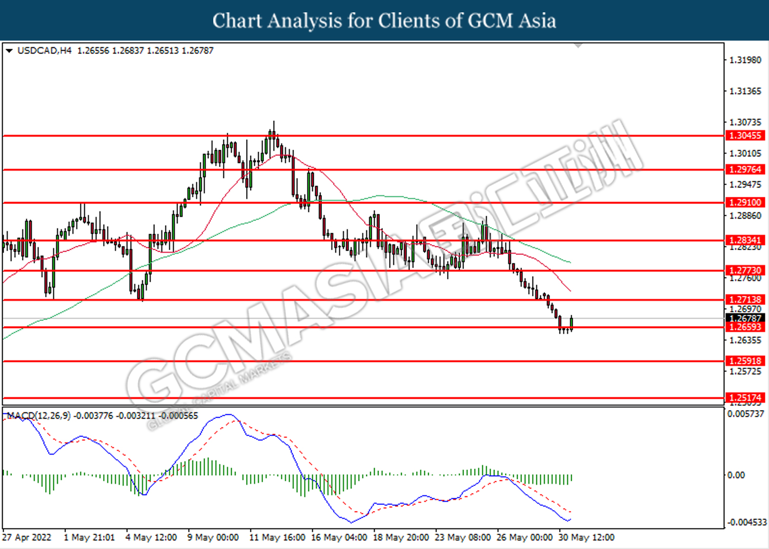
Task: Click the 18 May 20:00 time label
Action: click(x=401, y=537)
